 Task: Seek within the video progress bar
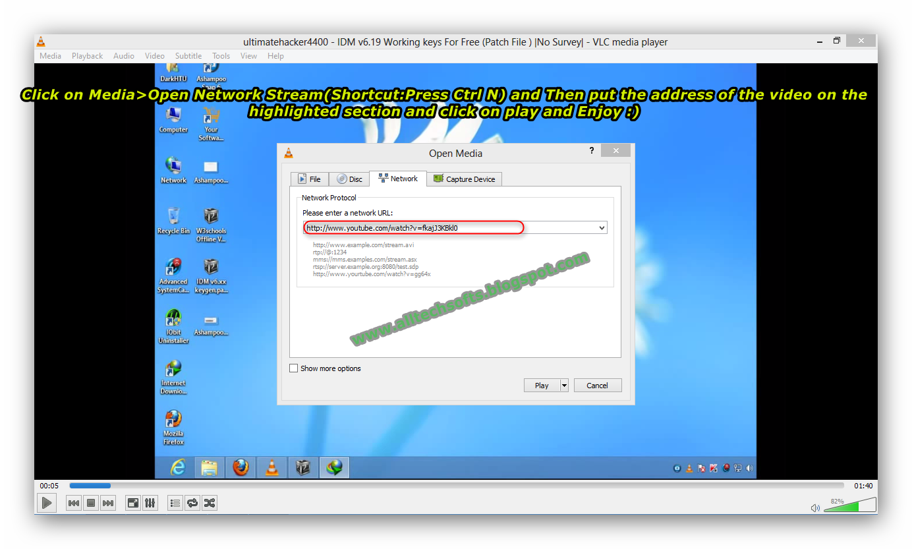[457, 486]
